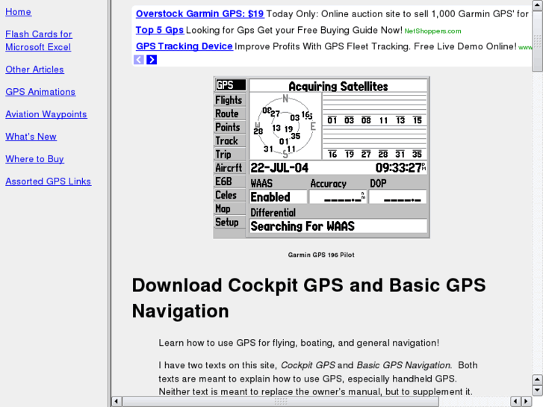Click the NetShoppers.com ad URL
This screenshot has height=407, width=543.
(x=432, y=31)
